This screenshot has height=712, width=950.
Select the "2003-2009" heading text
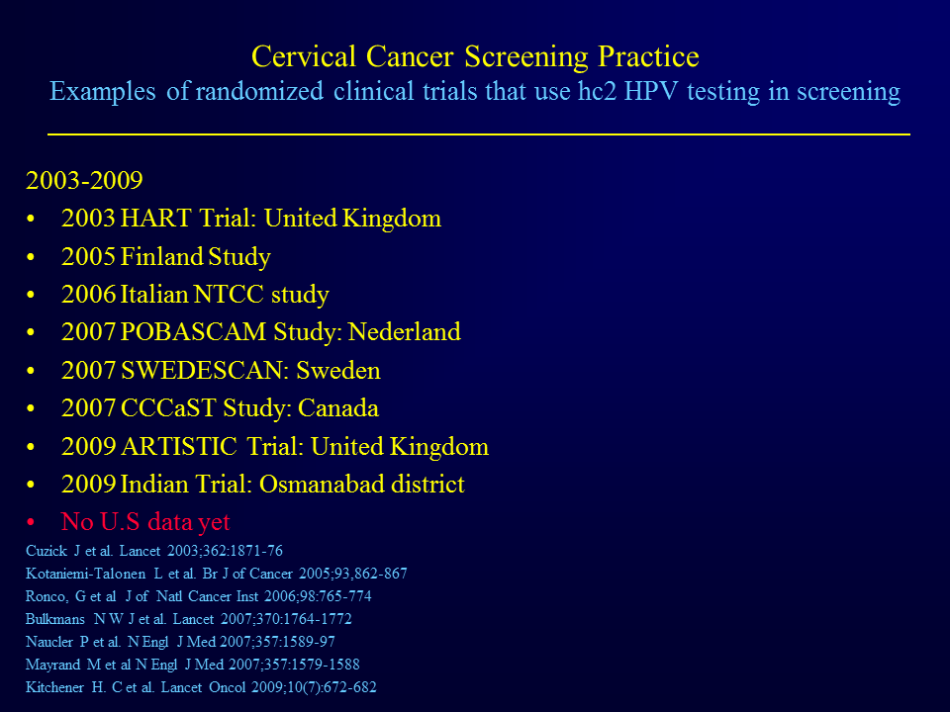[84, 180]
